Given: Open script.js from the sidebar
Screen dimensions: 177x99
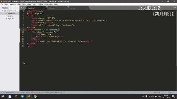Looking at the screenshot, I should click(11, 16).
